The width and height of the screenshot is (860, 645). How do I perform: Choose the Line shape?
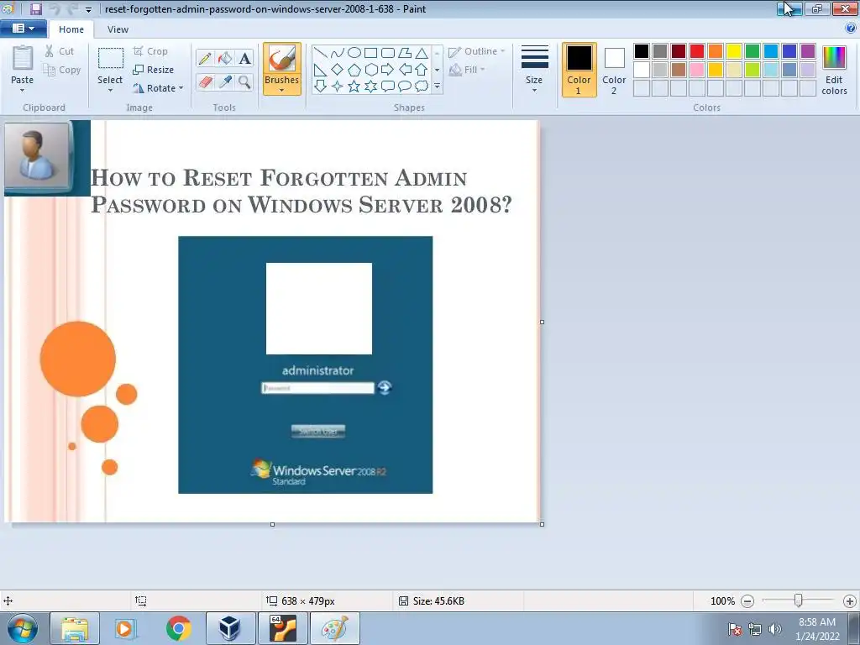tap(321, 53)
